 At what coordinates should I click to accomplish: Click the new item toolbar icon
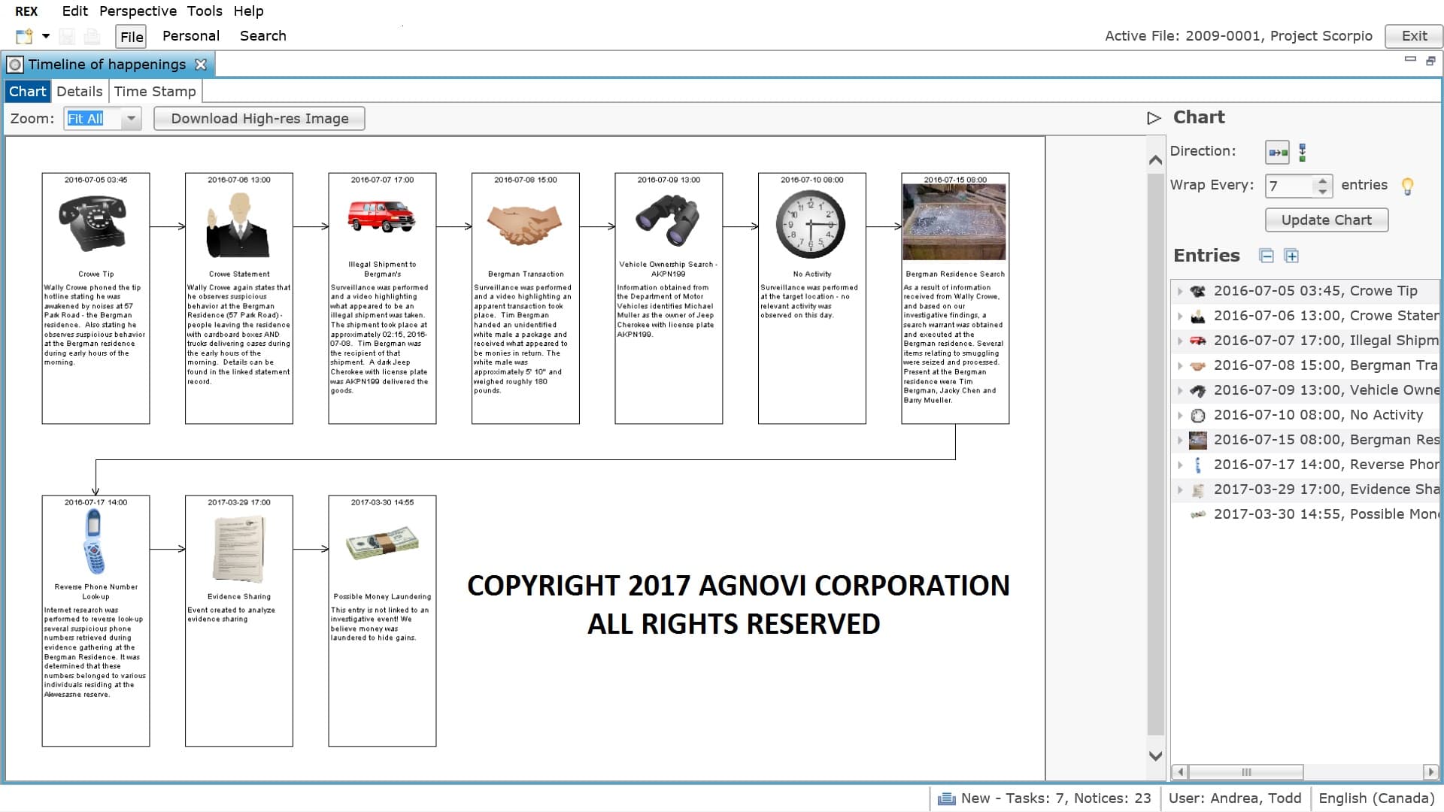click(24, 36)
